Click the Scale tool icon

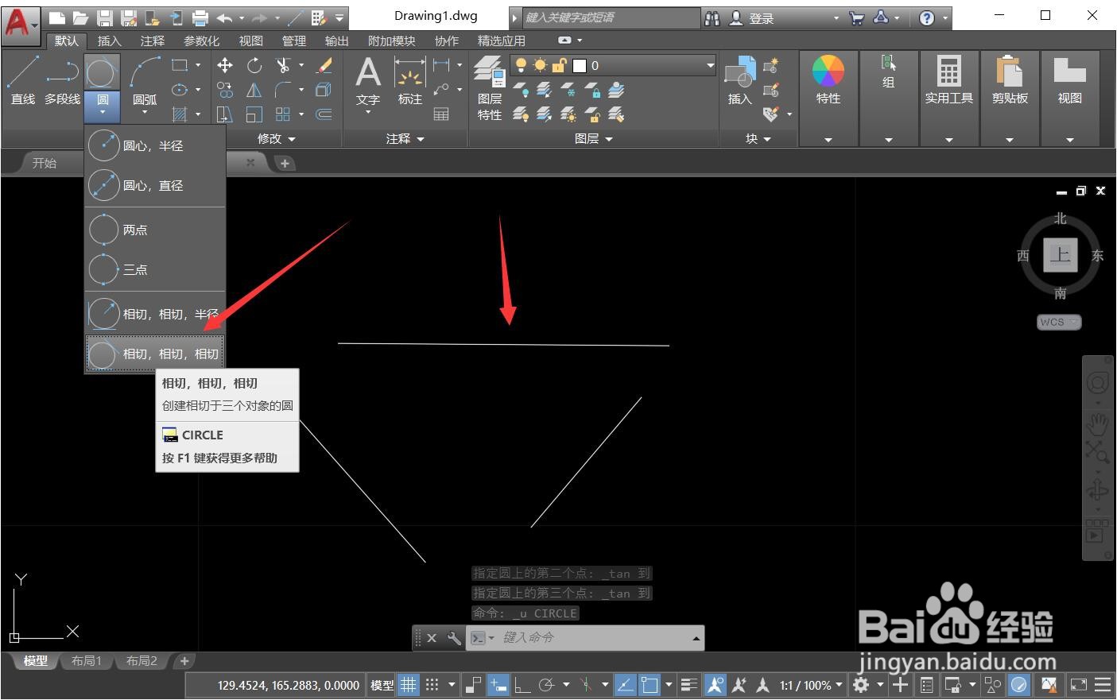pos(254,114)
